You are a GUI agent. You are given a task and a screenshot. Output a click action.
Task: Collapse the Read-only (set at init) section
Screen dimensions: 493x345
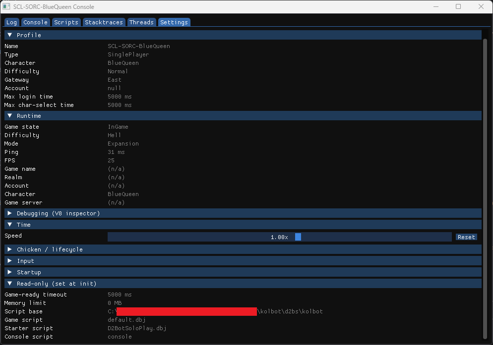click(243, 284)
